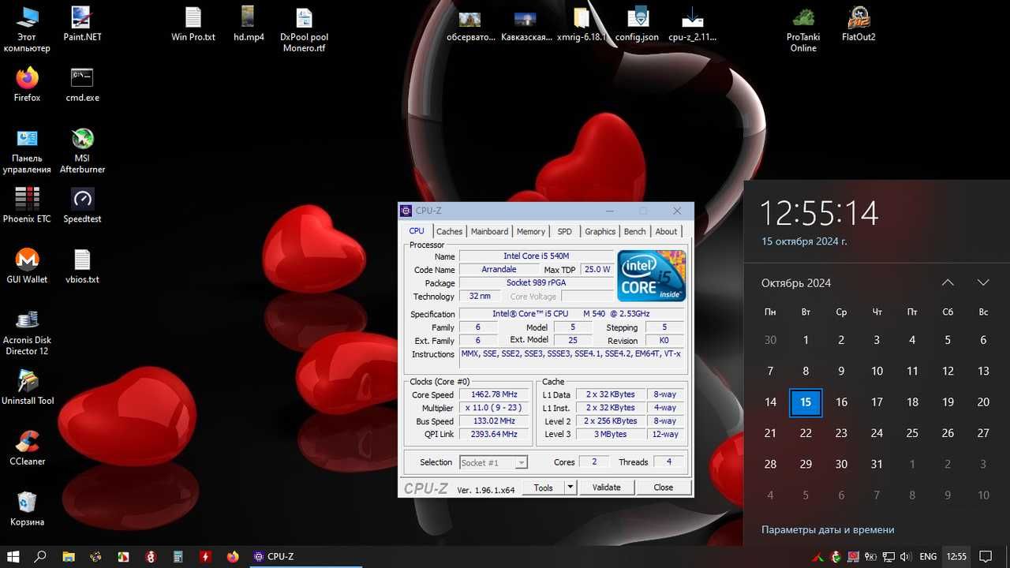1010x568 pixels.
Task: Click the Name field Intel Core i5 540M
Action: coord(536,256)
